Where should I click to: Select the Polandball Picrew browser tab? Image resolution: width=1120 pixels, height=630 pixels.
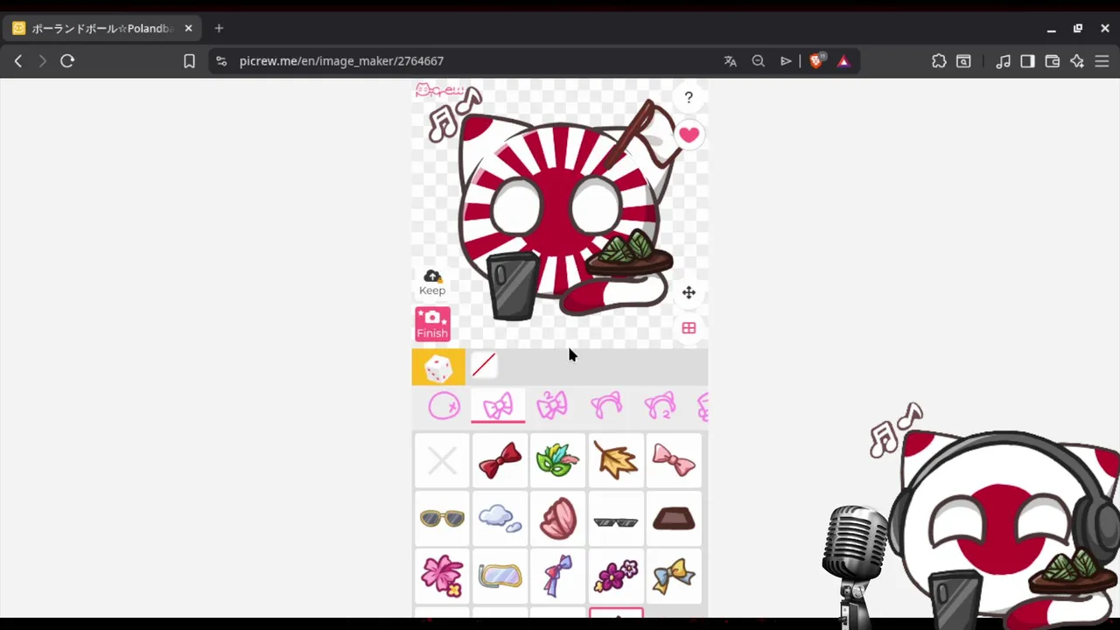click(x=103, y=29)
